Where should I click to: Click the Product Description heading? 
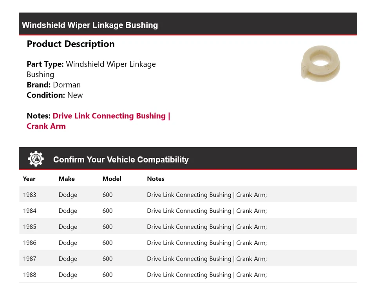[x=70, y=44]
